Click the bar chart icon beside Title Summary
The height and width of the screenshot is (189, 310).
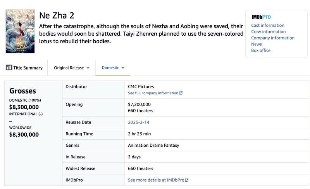click(x=9, y=68)
